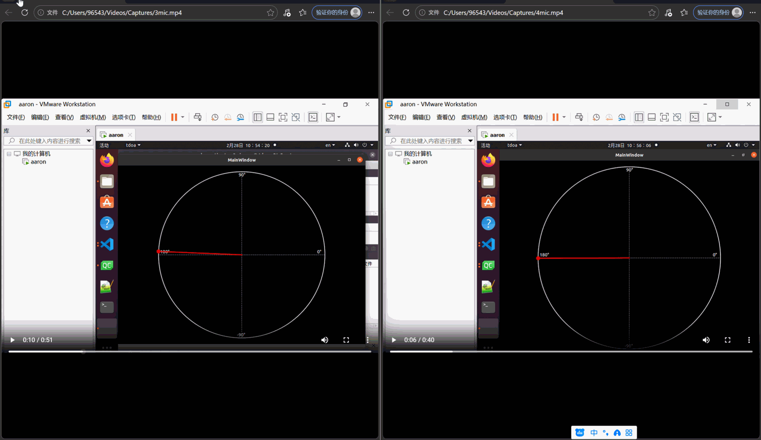The image size is (761, 440).
Task: Open 虚拟机(M) menu in right VMware video
Action: (x=474, y=117)
